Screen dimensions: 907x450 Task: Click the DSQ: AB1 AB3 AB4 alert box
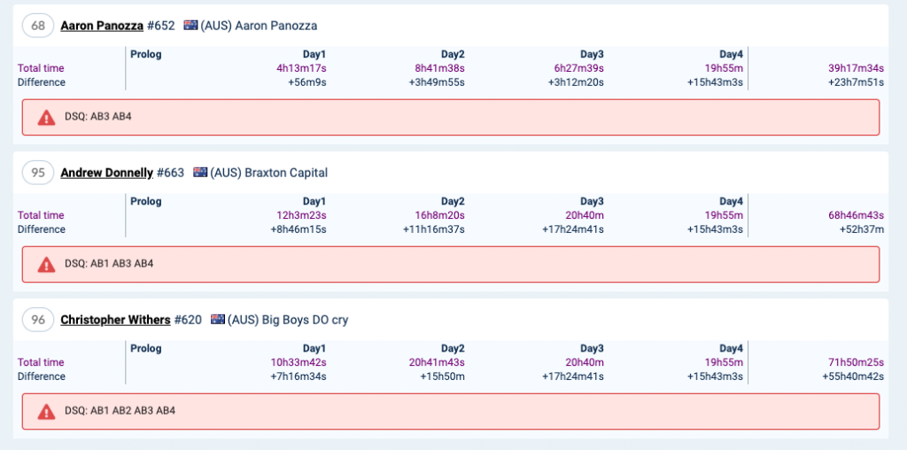(450, 264)
